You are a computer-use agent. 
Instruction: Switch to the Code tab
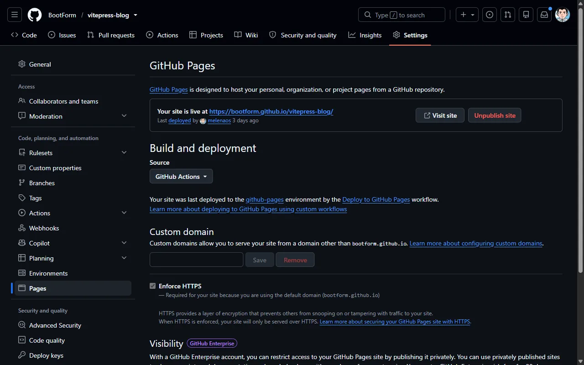(x=24, y=35)
